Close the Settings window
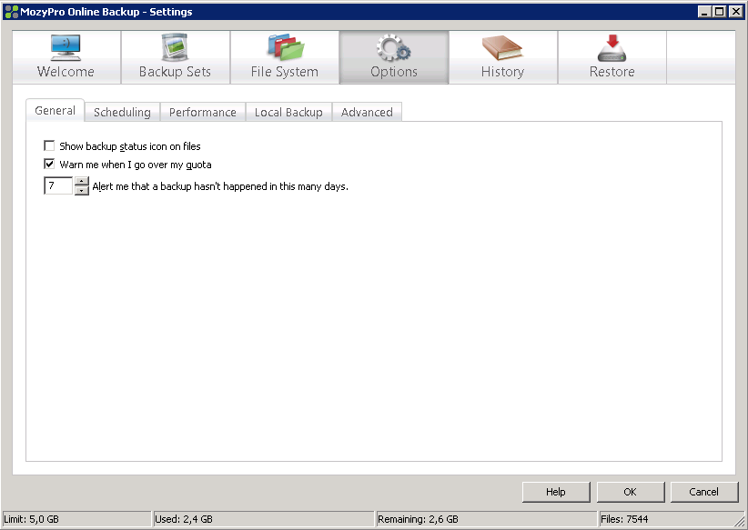748x530 pixels. click(x=736, y=12)
